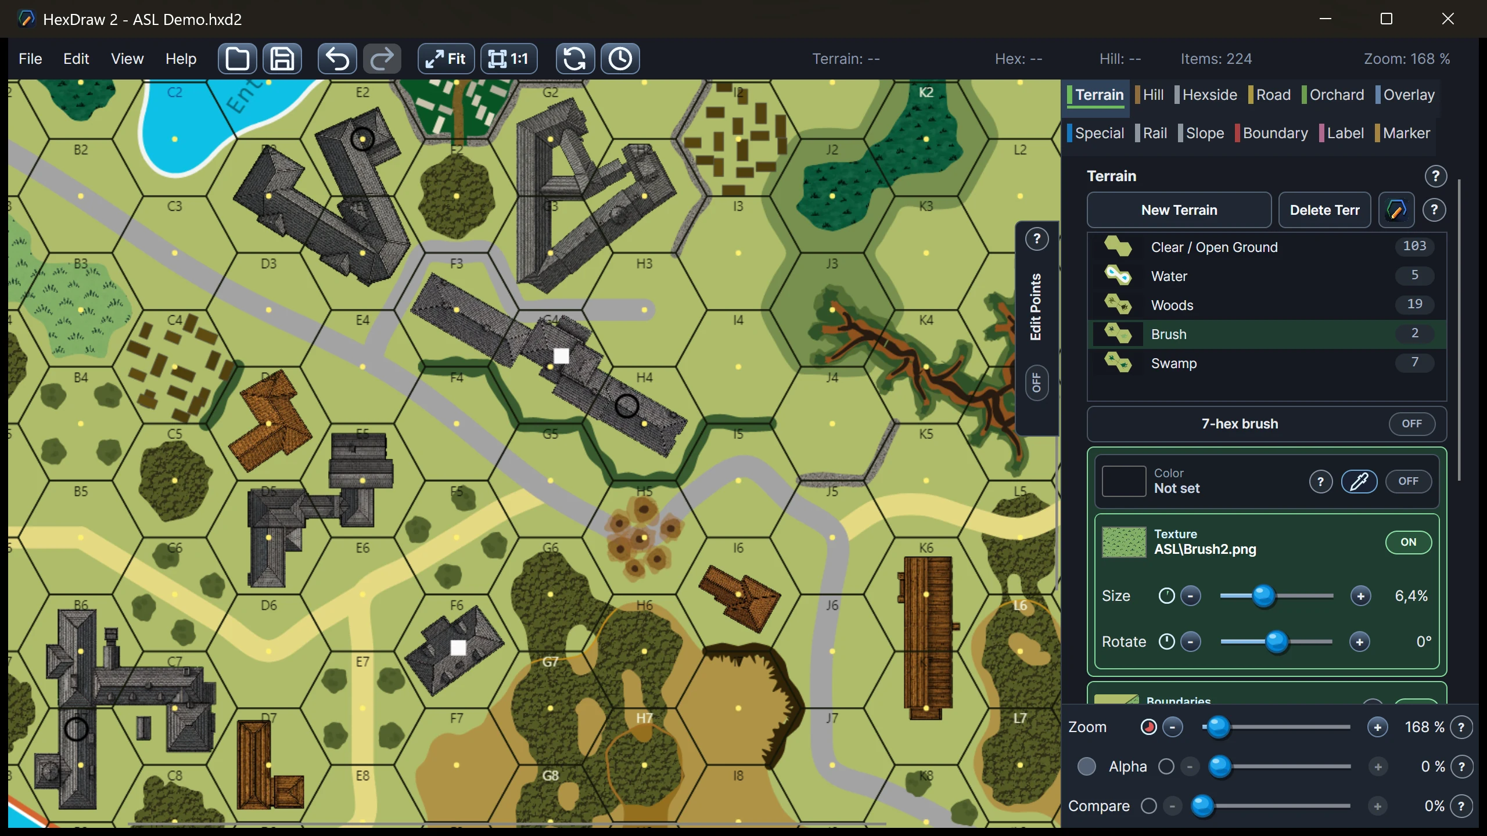The height and width of the screenshot is (836, 1487).
Task: Click the Zoom help question icon
Action: pyautogui.click(x=1461, y=727)
